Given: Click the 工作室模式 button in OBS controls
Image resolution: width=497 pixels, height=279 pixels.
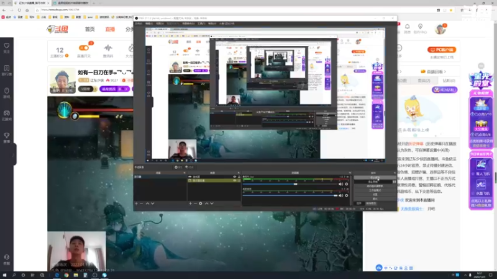Looking at the screenshot, I should point(375,190).
